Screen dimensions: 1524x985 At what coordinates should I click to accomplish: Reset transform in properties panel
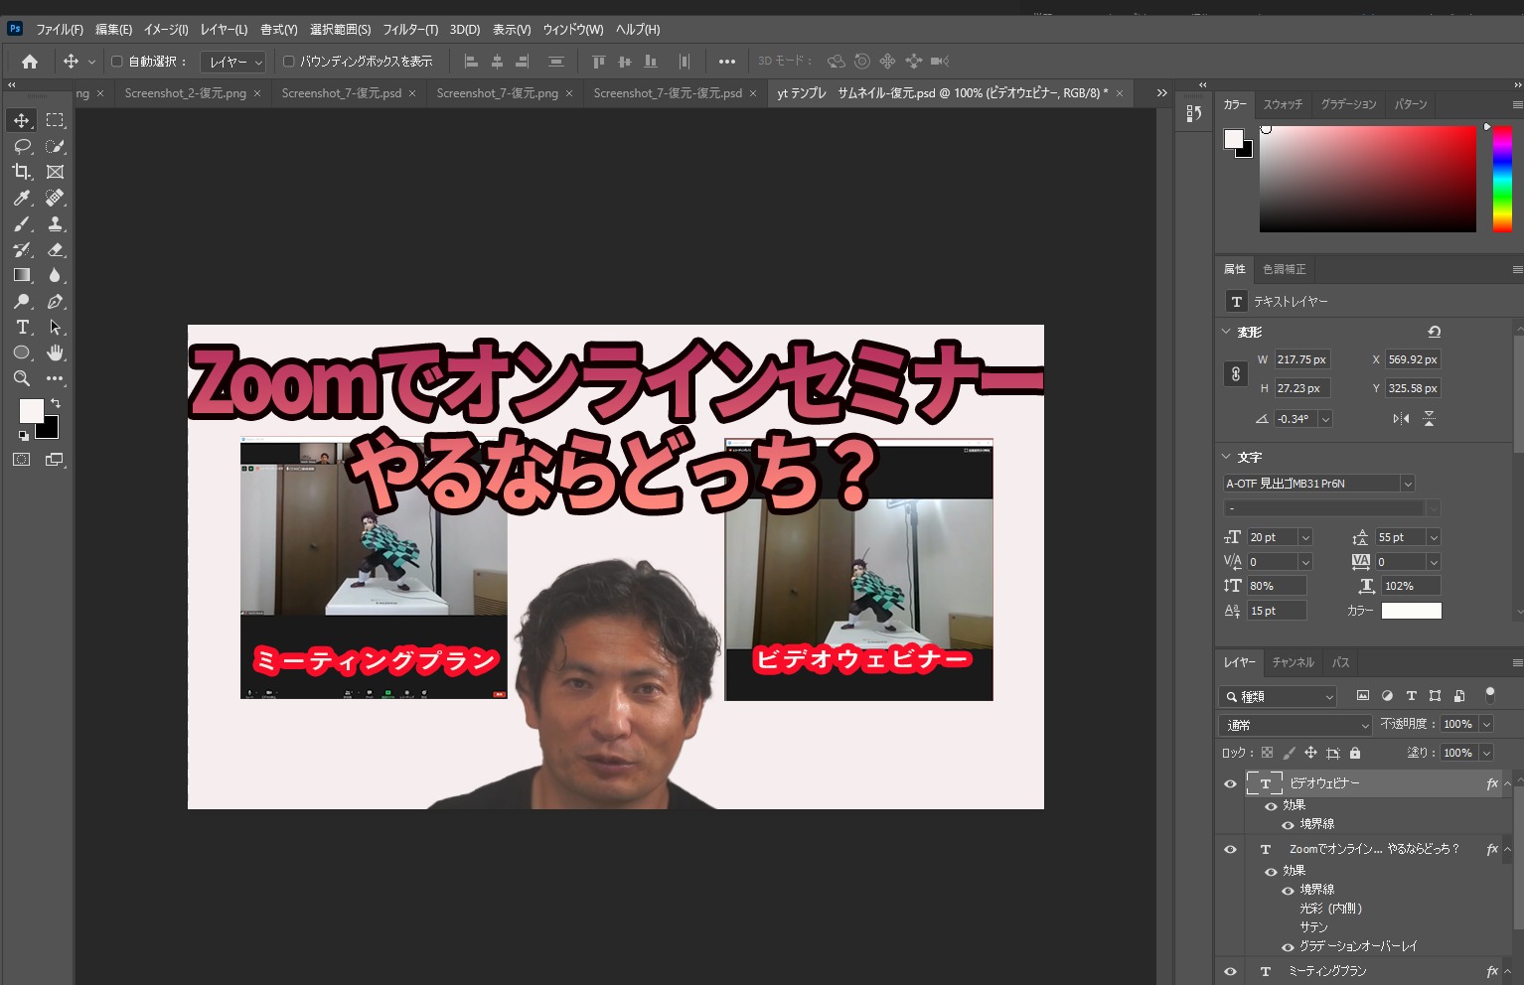pos(1434,332)
